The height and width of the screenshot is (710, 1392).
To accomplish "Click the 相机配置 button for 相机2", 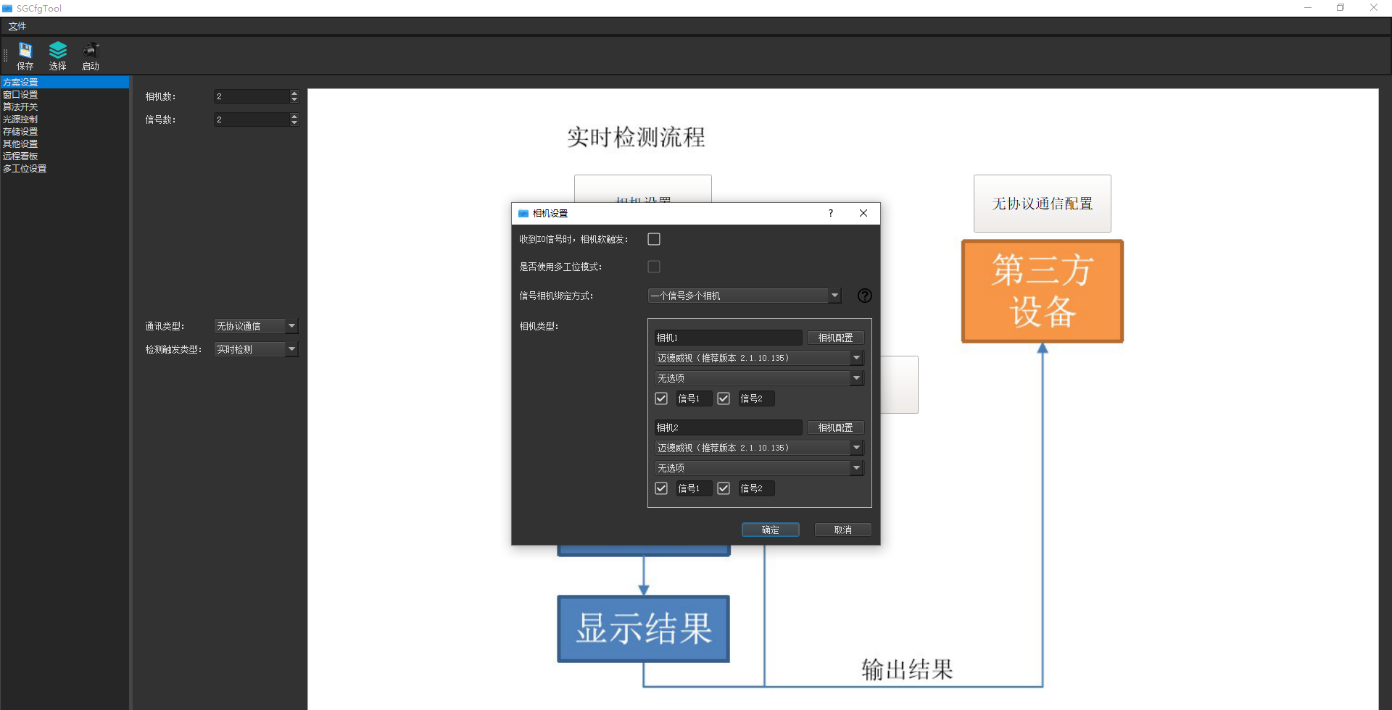I will pyautogui.click(x=834, y=427).
